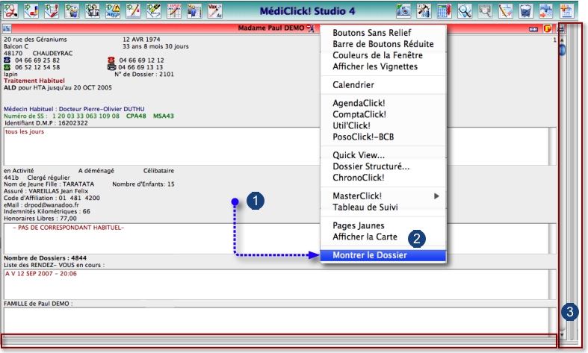Click the red phone number 04 66 69 12 12

141,60
